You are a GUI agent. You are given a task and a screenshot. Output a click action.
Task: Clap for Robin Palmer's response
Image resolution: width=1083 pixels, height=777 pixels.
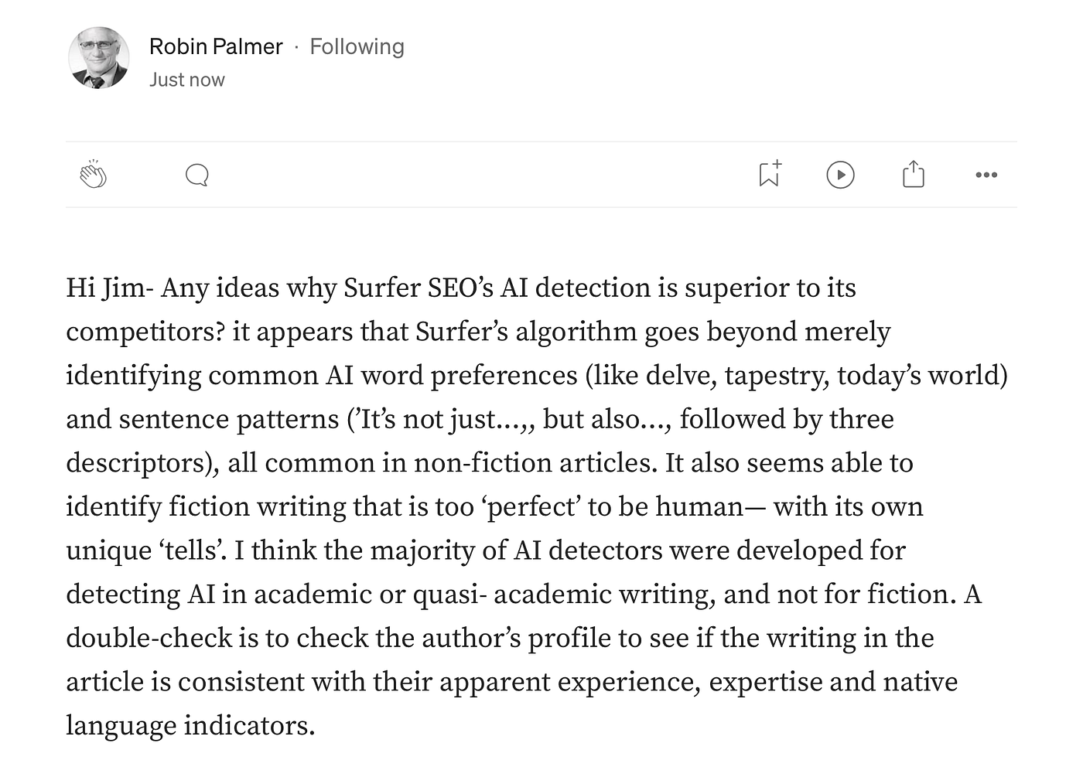point(94,175)
